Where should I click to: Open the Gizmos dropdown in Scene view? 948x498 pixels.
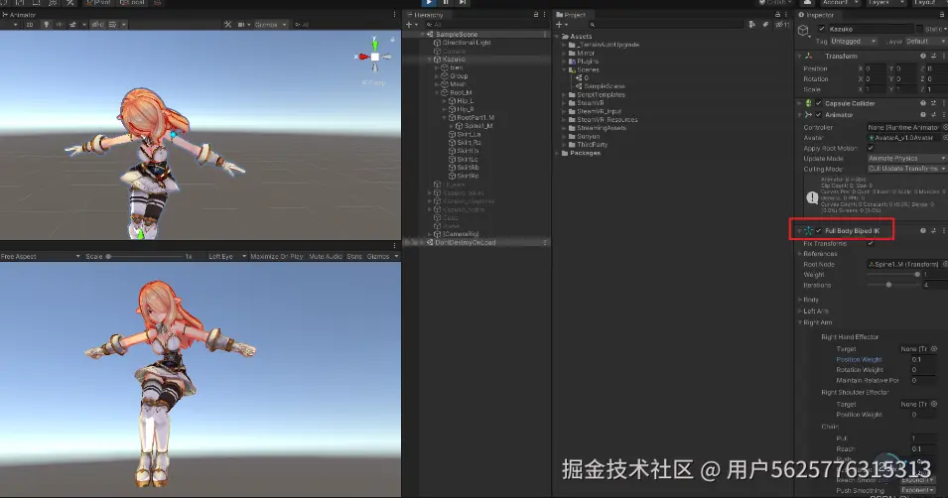[x=270, y=25]
